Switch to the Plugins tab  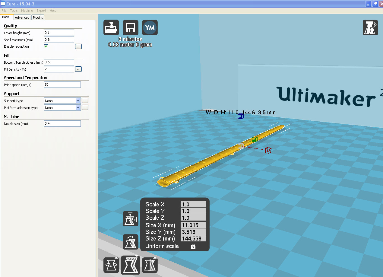pos(38,18)
